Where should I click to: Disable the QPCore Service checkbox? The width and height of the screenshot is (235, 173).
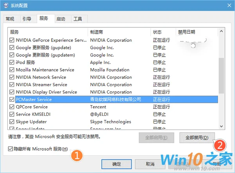pos(11,107)
